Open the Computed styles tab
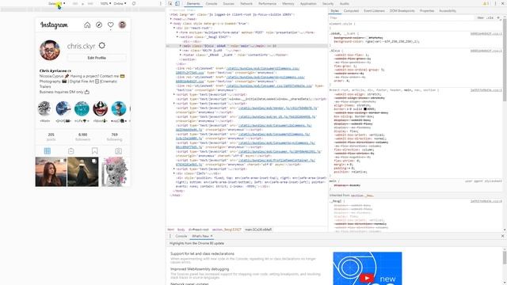 [351, 10]
